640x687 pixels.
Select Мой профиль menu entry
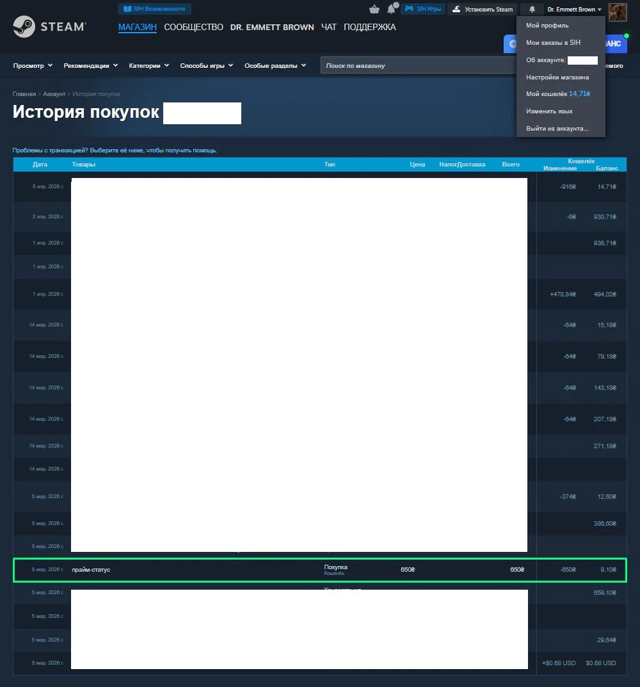[x=547, y=26]
